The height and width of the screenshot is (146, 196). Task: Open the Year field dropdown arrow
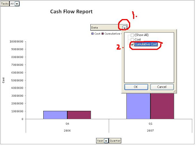[x=106, y=141]
